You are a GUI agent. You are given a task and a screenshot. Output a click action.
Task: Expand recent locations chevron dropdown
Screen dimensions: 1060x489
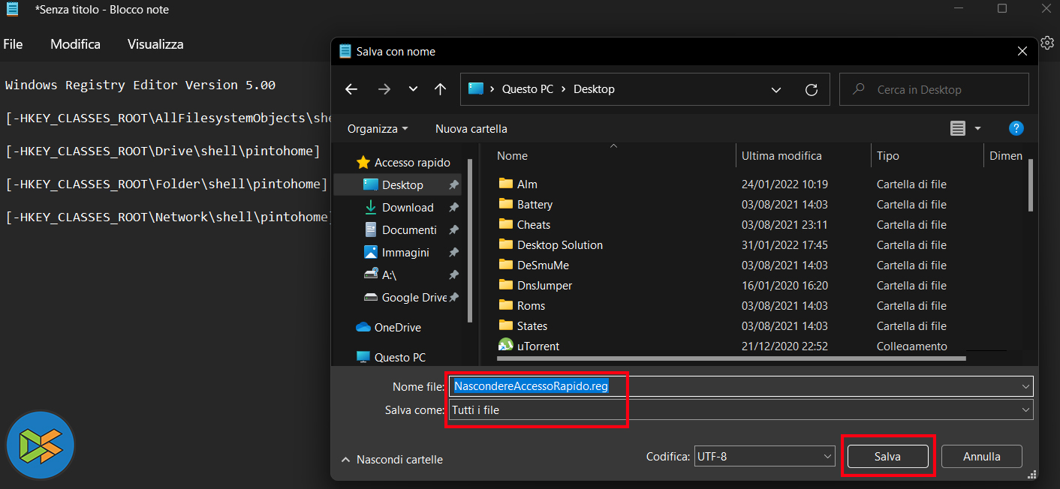pyautogui.click(x=413, y=89)
